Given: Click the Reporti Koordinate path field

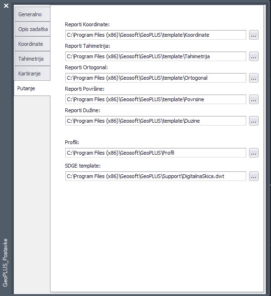Looking at the screenshot, I should [x=156, y=35].
